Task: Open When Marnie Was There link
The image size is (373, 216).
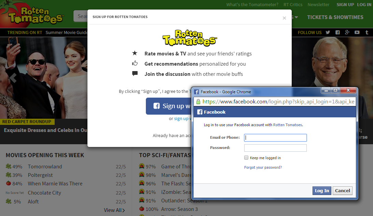Action: 55,184
